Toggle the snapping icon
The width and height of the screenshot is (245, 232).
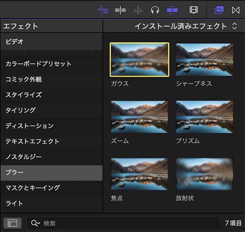point(172,9)
